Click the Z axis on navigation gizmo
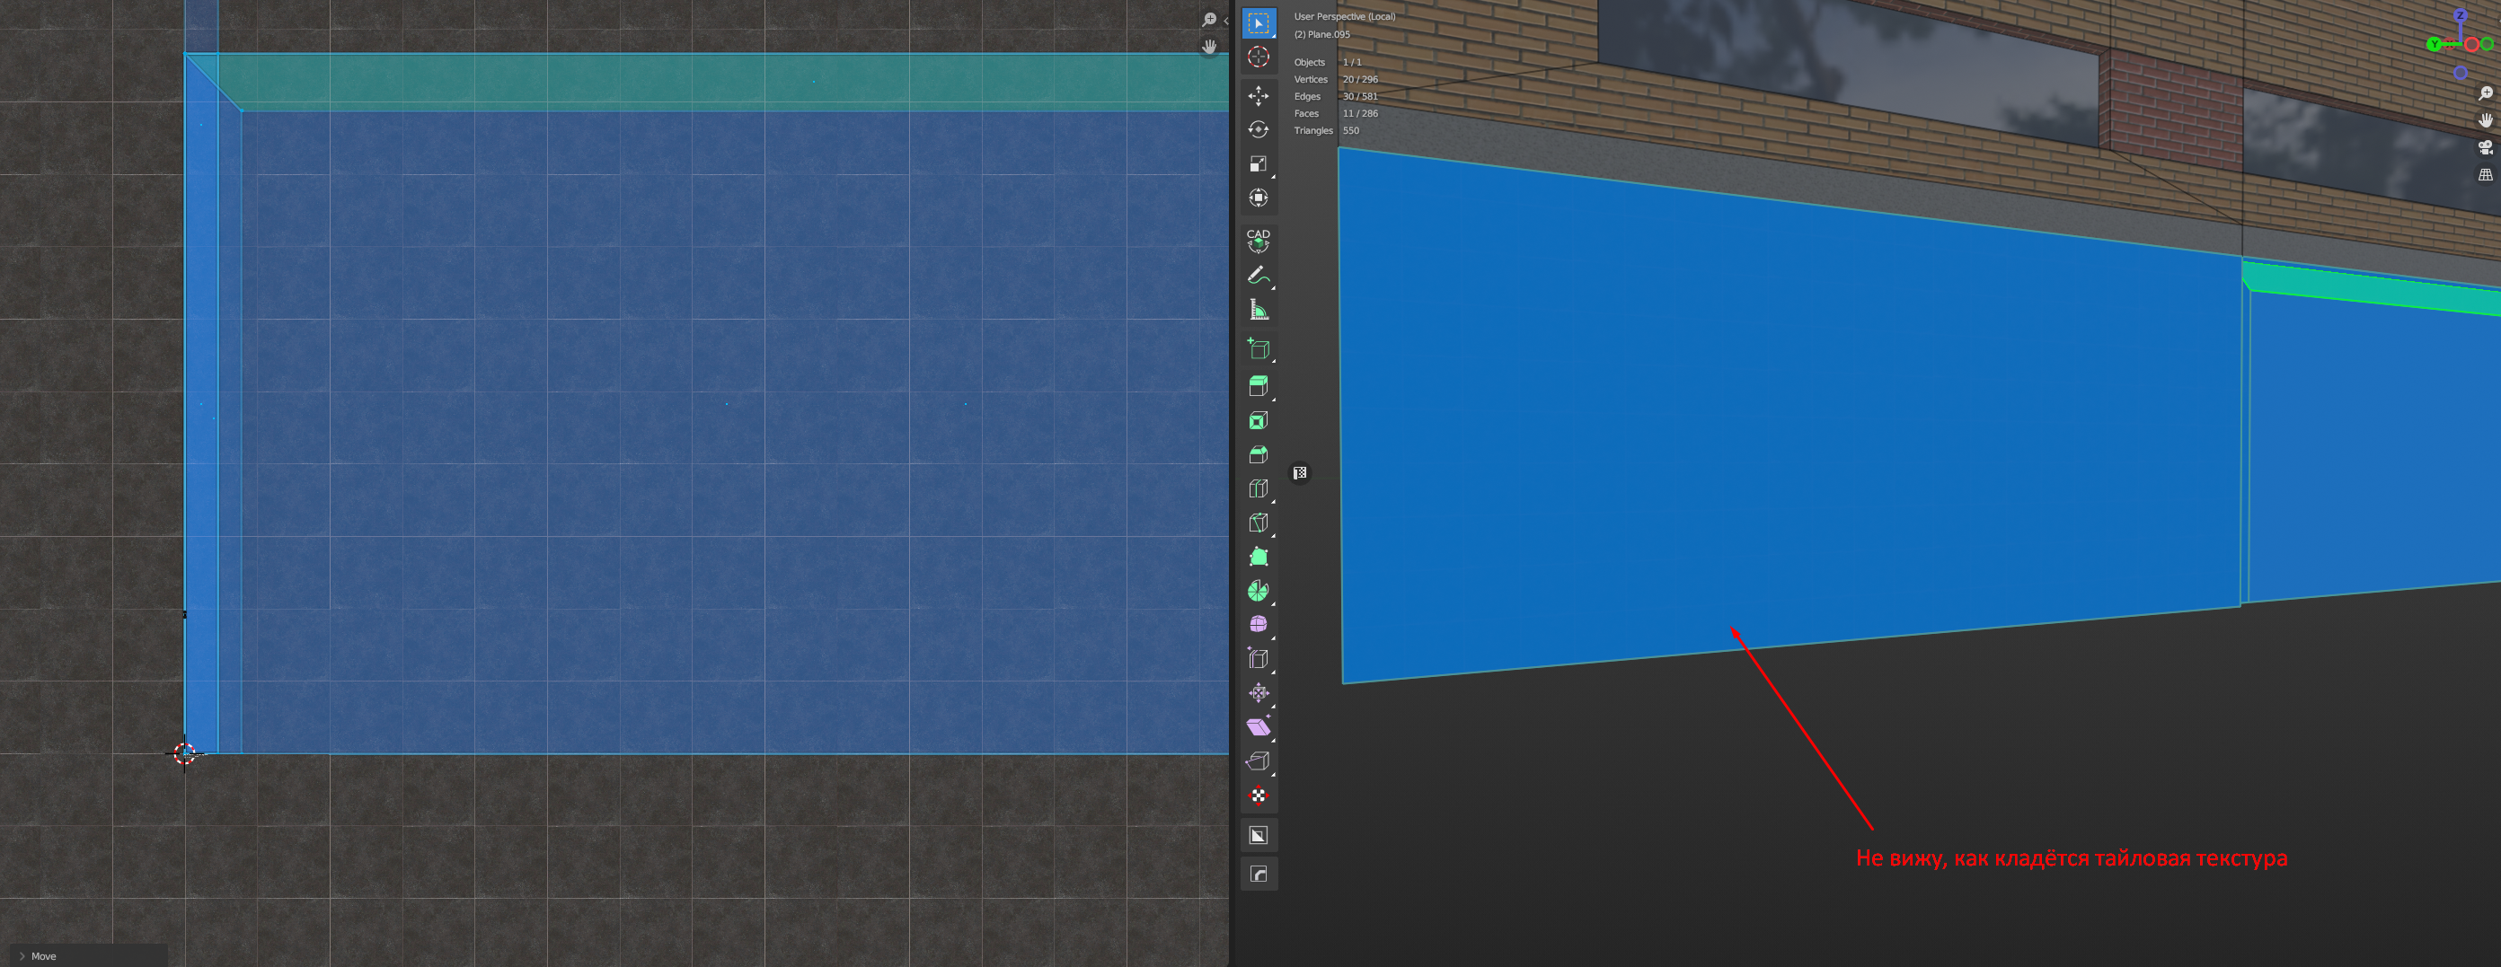Viewport: 2501px width, 967px height. point(2460,15)
